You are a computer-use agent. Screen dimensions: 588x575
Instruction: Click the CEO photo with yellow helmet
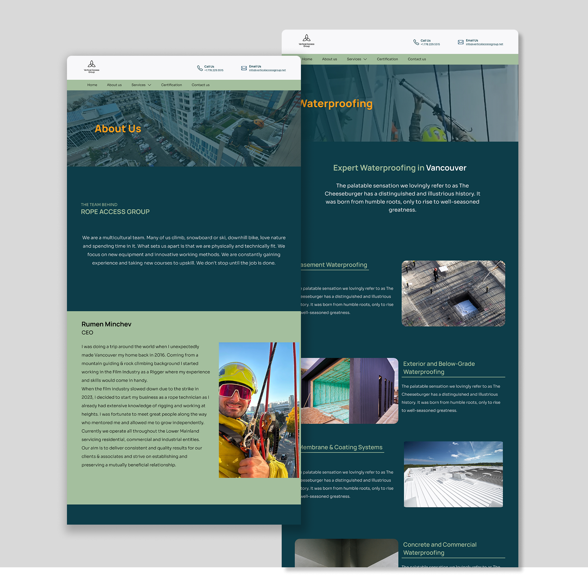tap(259, 410)
